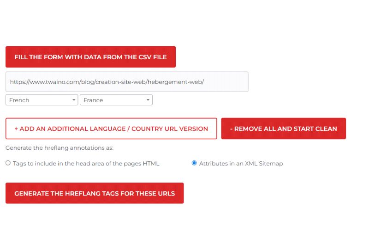
Task: Select Tags in head area of HTML radio
Action: coord(8,163)
